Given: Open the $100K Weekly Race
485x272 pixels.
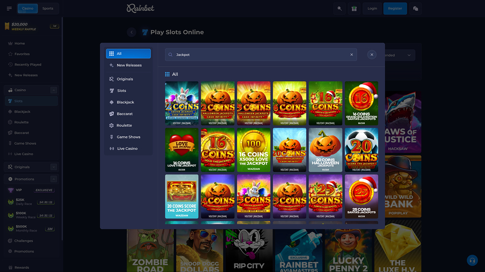Looking at the screenshot, I should [x=31, y=215].
